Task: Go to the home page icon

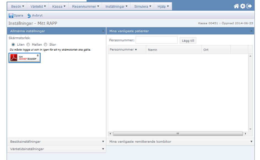Action: click(x=236, y=6)
